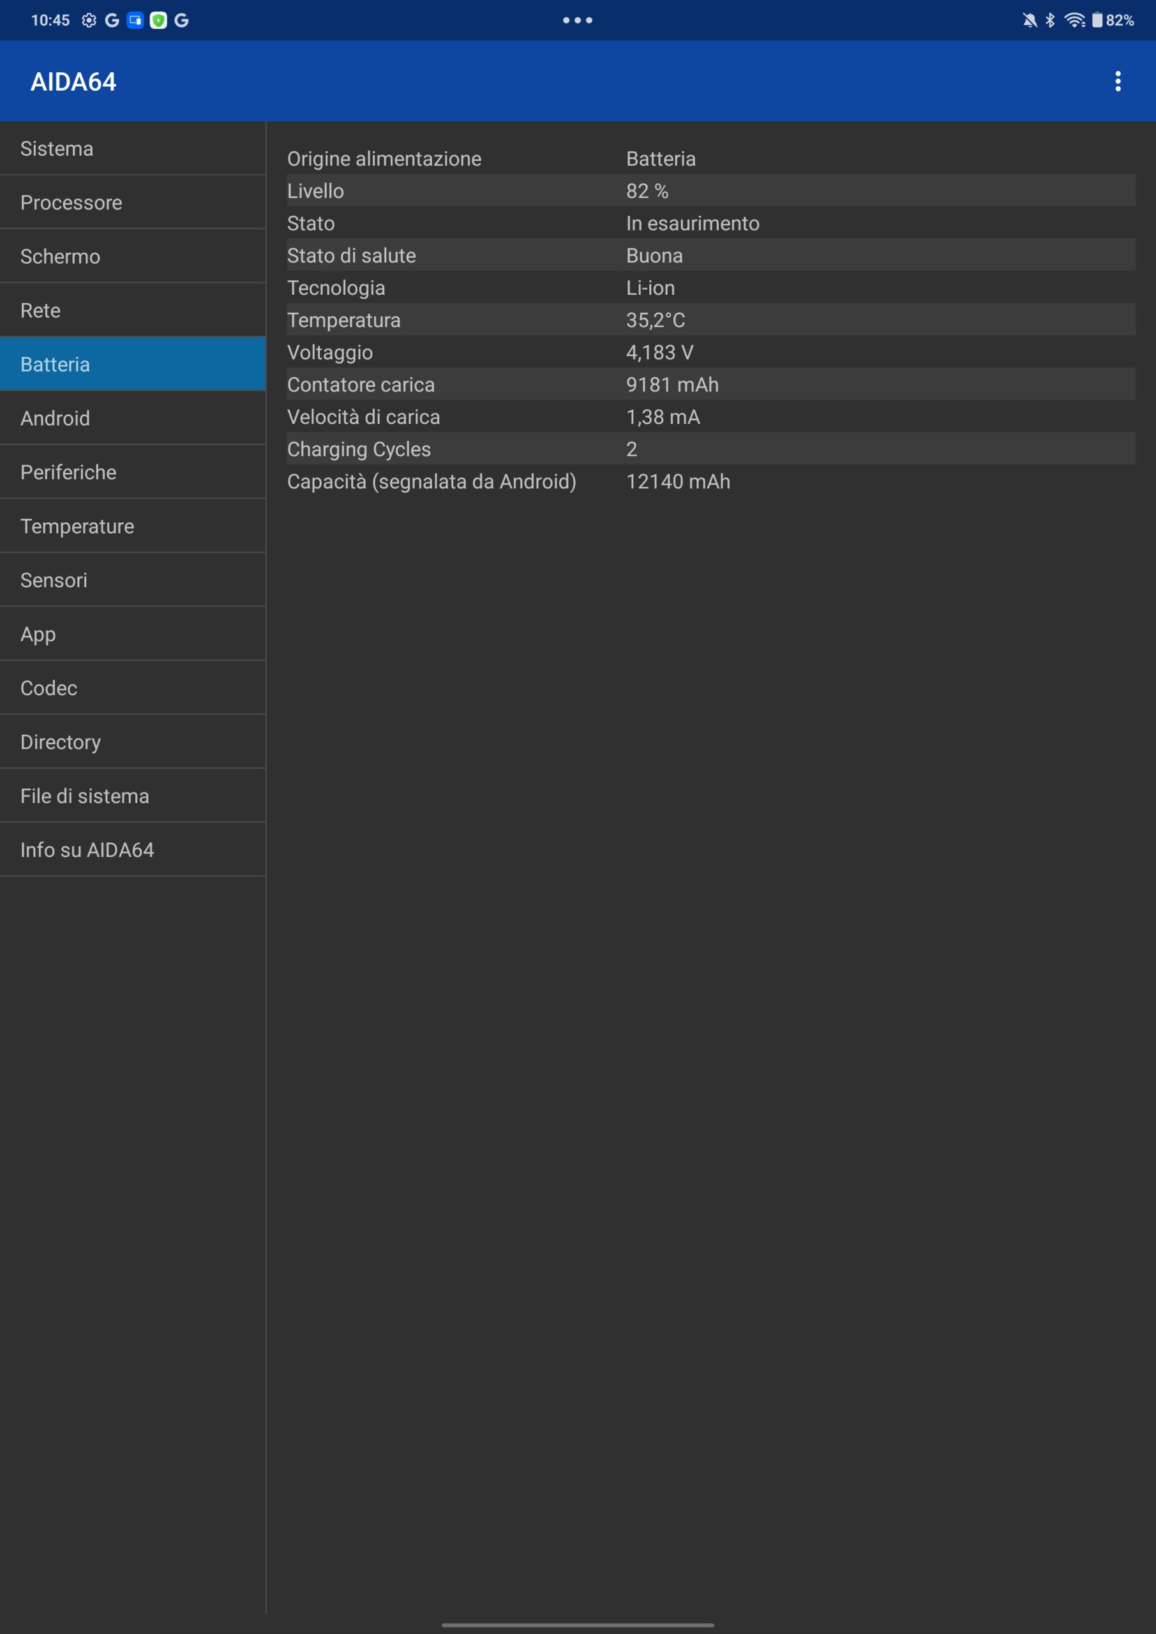Tap the blue screen-cast notification icon
Image resolution: width=1156 pixels, height=1634 pixels.
(135, 20)
